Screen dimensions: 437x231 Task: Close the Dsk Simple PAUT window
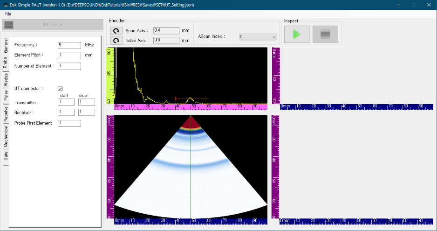point(429,5)
